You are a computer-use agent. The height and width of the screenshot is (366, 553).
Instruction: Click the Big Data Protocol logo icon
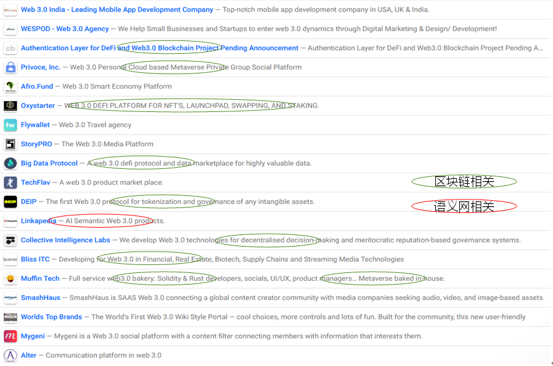10,163
